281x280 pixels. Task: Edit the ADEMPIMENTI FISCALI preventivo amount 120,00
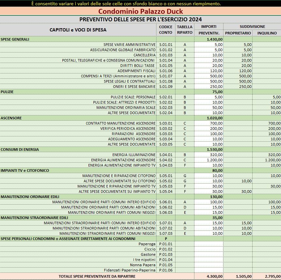[209, 71]
